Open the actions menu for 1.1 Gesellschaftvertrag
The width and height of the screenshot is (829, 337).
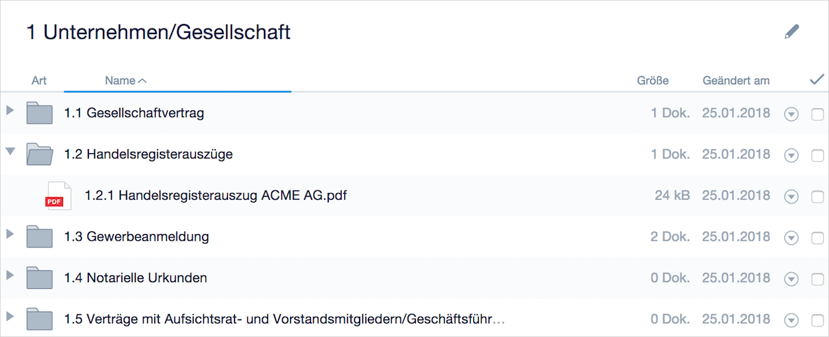point(792,114)
